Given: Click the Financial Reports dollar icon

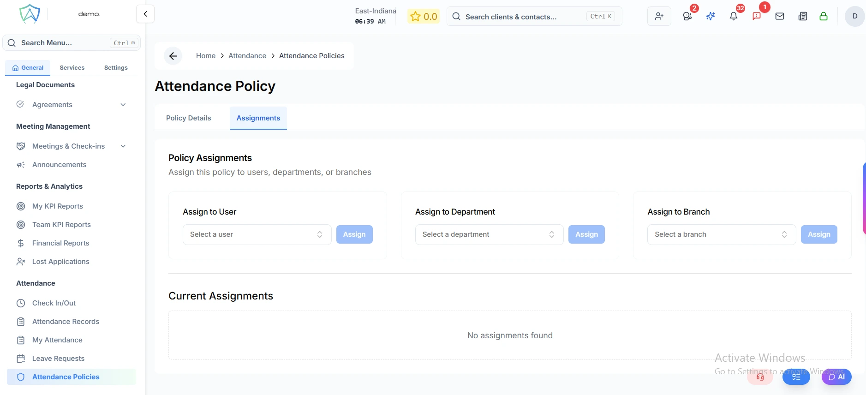Looking at the screenshot, I should 21,243.
